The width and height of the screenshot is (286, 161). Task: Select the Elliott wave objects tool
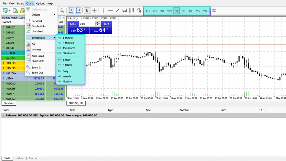pyautogui.click(x=139, y=11)
